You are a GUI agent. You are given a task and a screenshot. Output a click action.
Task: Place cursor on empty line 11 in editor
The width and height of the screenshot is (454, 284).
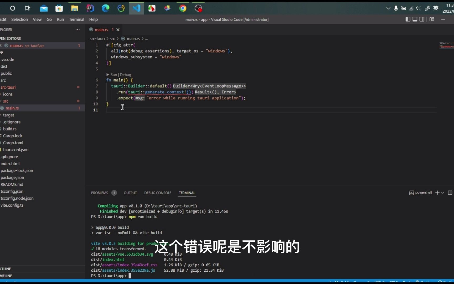(271, 110)
